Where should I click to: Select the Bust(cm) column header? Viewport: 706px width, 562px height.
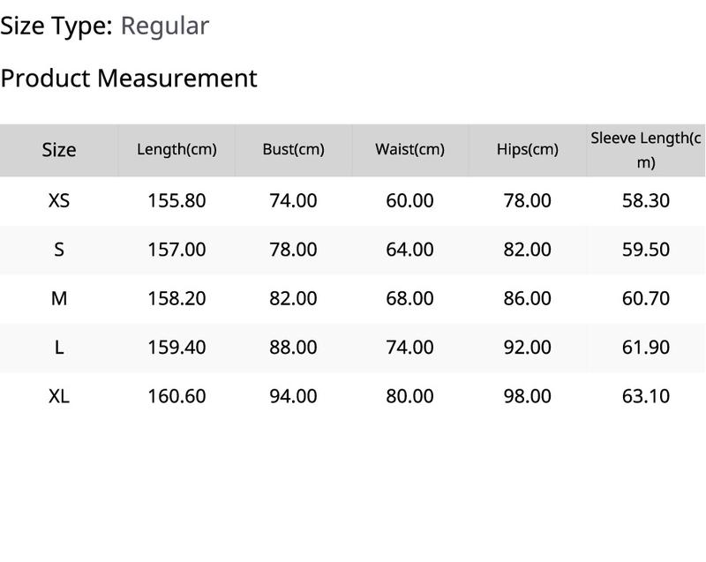click(x=293, y=149)
